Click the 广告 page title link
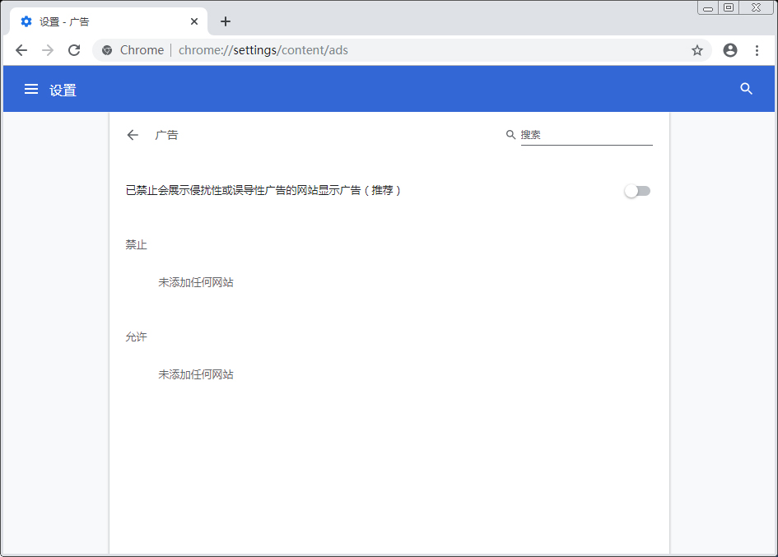 [167, 135]
